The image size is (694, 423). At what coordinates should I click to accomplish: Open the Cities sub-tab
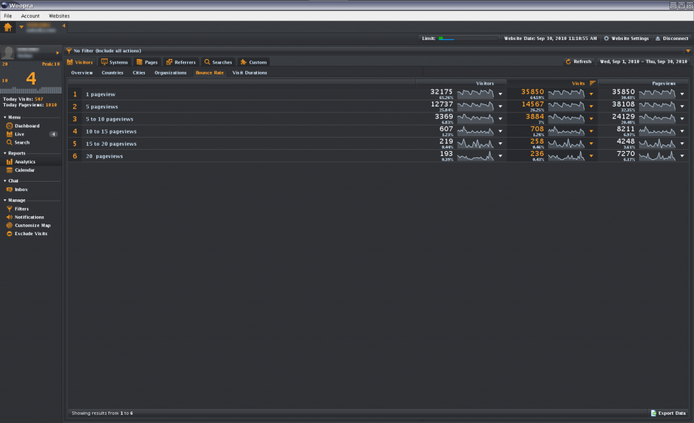pyautogui.click(x=139, y=73)
